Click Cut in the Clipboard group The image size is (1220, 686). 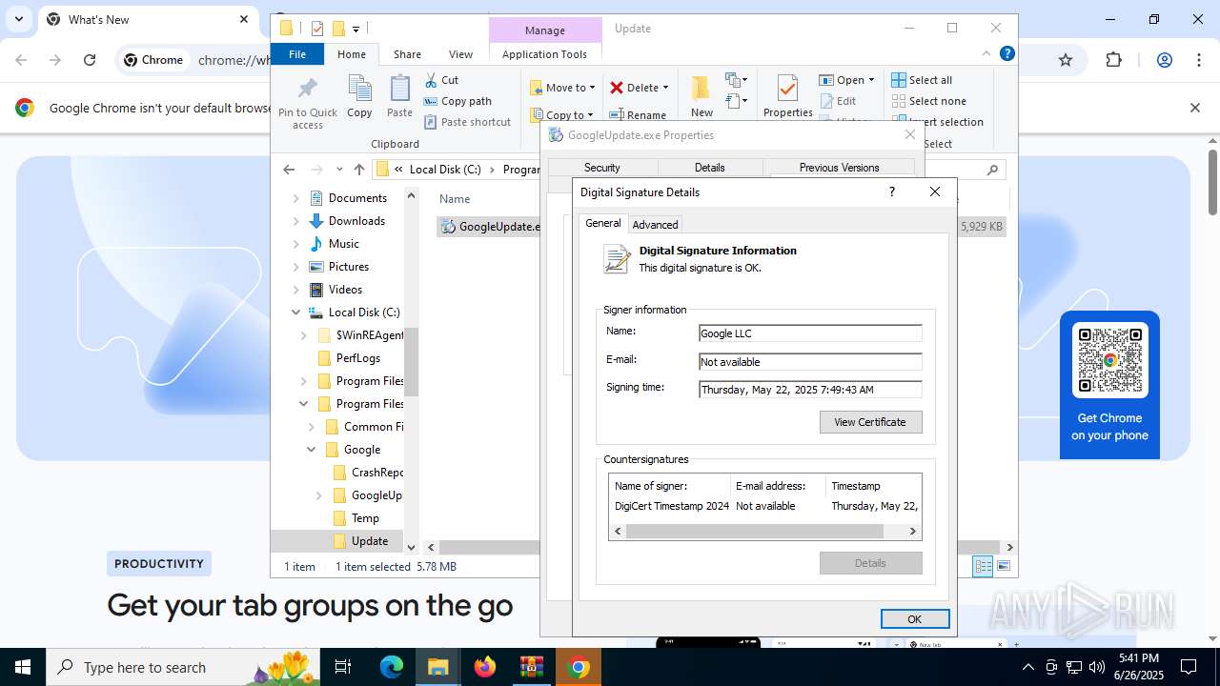(x=441, y=80)
